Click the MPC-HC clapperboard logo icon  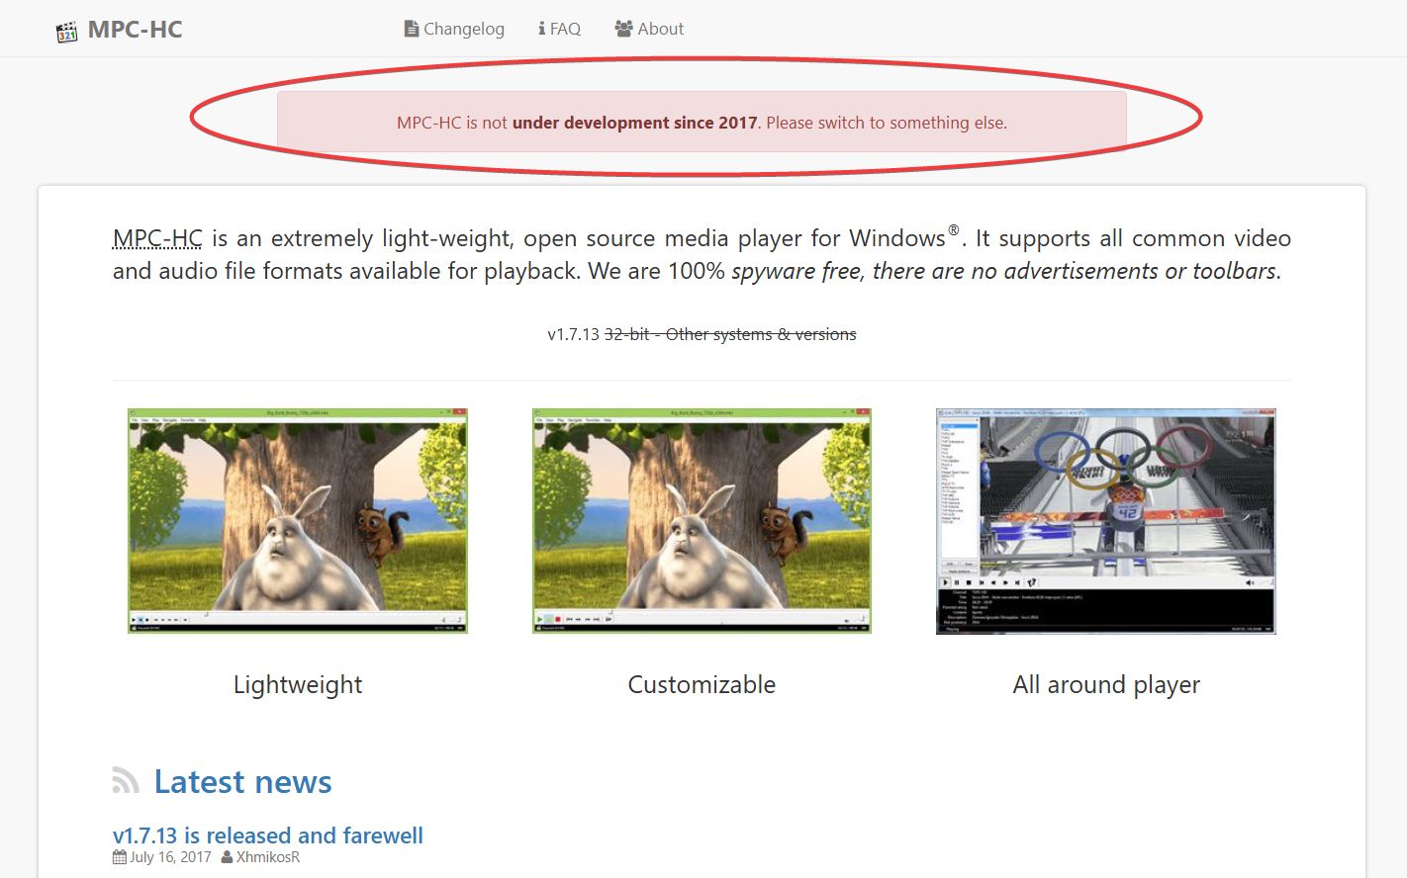tap(66, 31)
